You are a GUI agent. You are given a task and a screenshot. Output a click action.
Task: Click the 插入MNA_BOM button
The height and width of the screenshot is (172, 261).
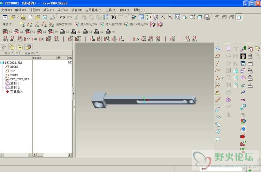coord(86,24)
